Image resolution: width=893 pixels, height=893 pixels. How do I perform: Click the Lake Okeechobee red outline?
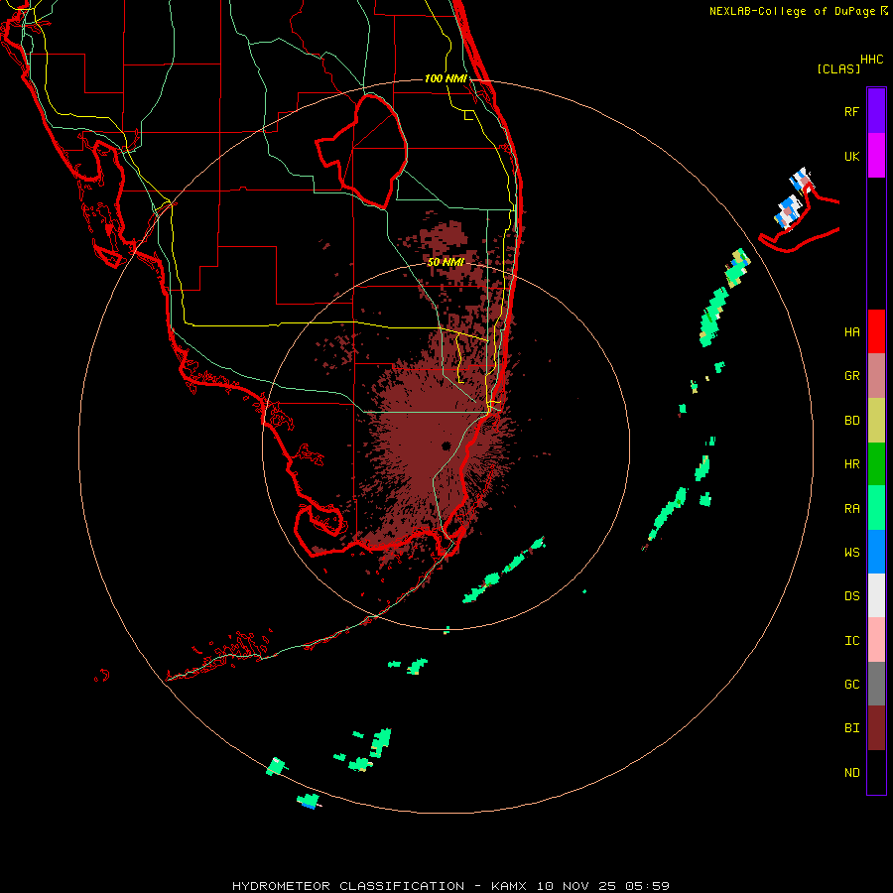pos(361,152)
